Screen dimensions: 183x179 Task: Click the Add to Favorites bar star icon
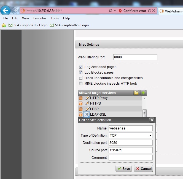pos(4,25)
